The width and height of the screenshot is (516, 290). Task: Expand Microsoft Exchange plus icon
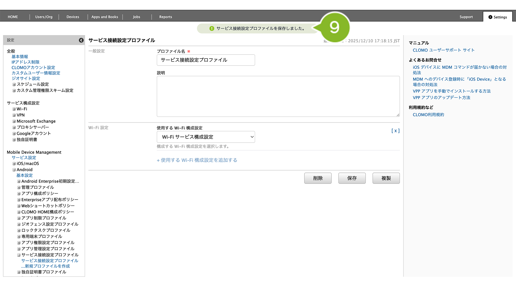pyautogui.click(x=14, y=122)
